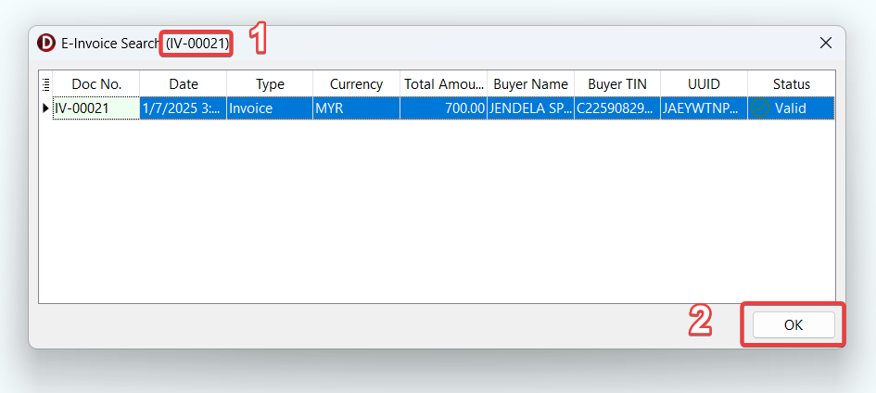Select the IV-00021 doc number cell
The height and width of the screenshot is (393, 876).
tap(96, 108)
